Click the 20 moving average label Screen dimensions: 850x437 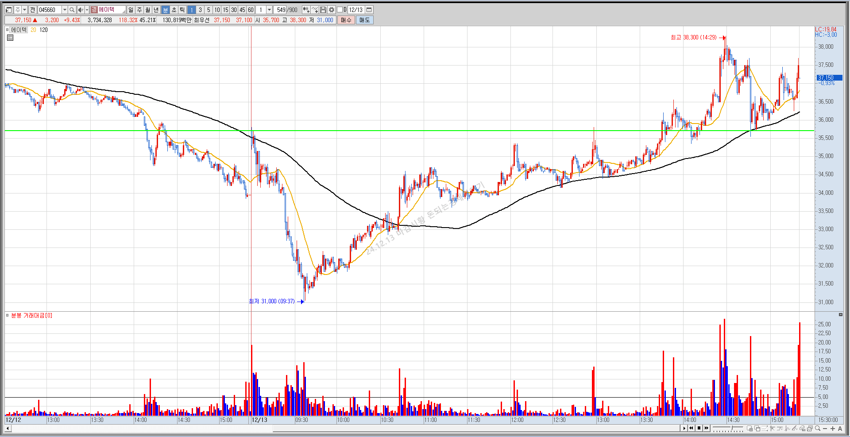pyautogui.click(x=33, y=30)
